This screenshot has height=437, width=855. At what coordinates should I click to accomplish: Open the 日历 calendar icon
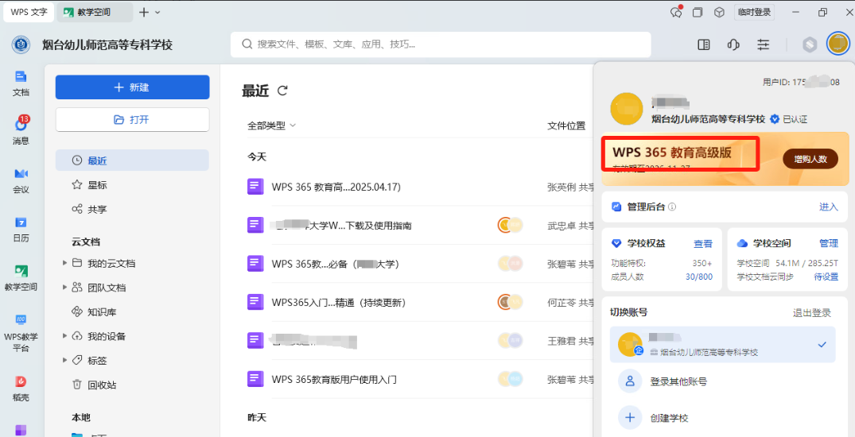(21, 228)
